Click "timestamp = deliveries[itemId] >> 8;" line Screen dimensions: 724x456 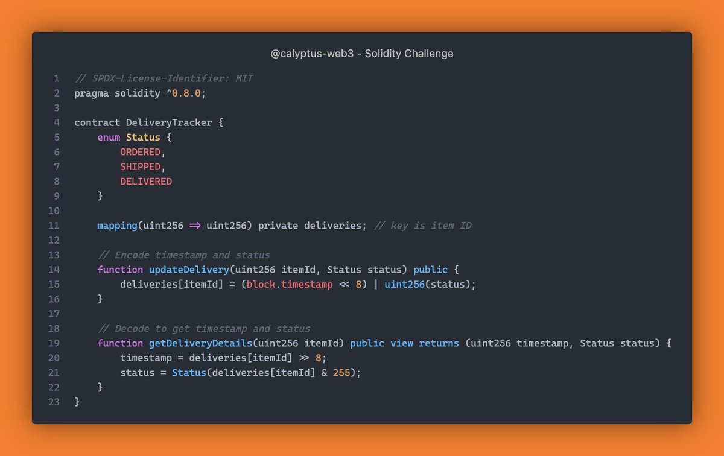point(223,358)
